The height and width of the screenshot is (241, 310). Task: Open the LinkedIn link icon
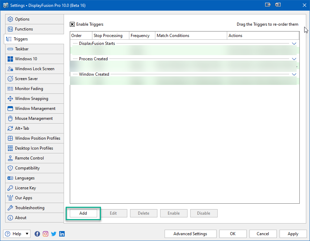[62, 234]
